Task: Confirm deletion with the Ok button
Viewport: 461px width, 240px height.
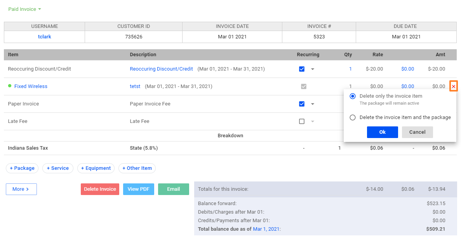Action: pyautogui.click(x=382, y=132)
